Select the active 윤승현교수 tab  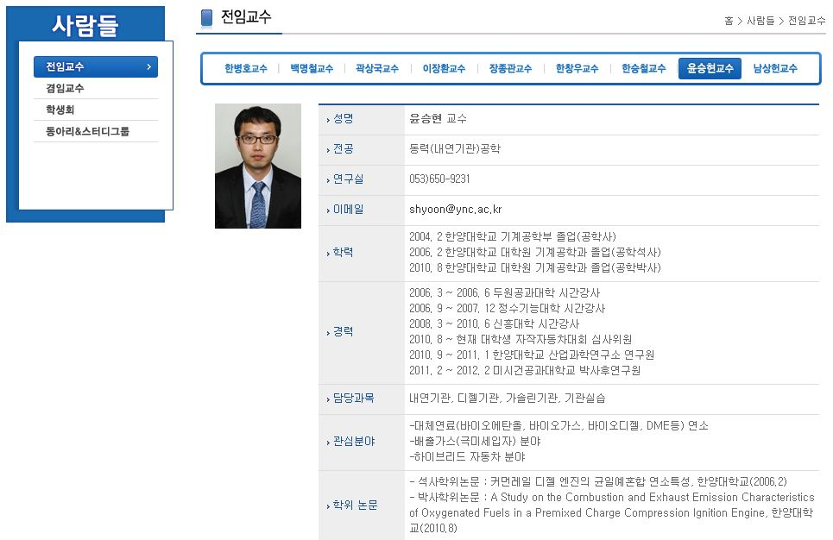point(710,68)
